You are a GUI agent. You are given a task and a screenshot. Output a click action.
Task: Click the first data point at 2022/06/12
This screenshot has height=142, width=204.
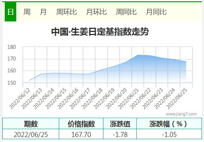29,80
